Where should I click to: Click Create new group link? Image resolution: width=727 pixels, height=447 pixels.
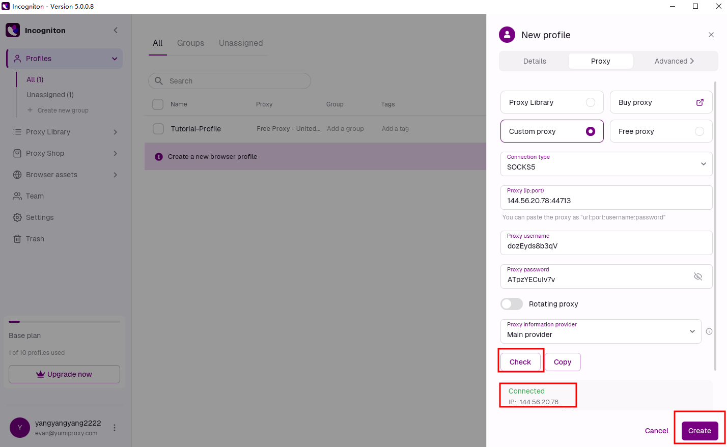(x=63, y=110)
